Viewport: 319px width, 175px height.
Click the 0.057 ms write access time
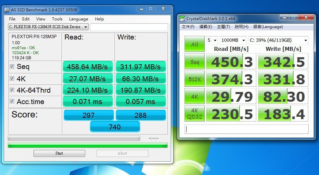coord(141,101)
